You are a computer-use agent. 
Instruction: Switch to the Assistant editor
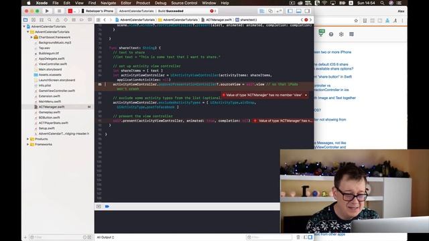click(x=270, y=11)
